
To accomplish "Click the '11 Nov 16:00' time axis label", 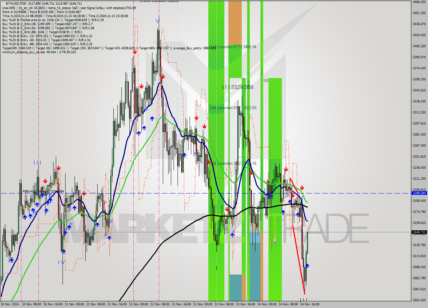I will click(117, 304).
